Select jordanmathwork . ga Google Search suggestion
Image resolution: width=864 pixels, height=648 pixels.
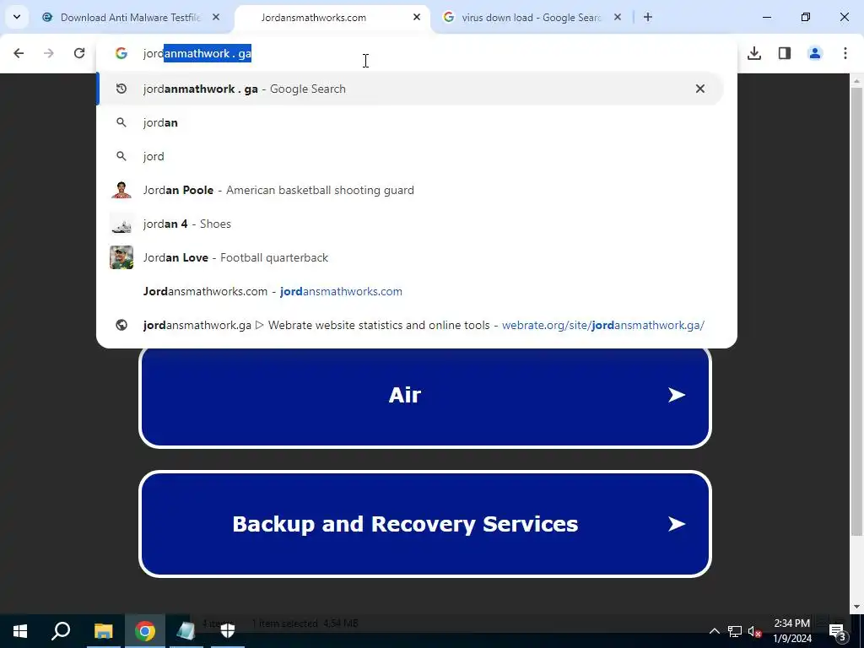pyautogui.click(x=410, y=89)
